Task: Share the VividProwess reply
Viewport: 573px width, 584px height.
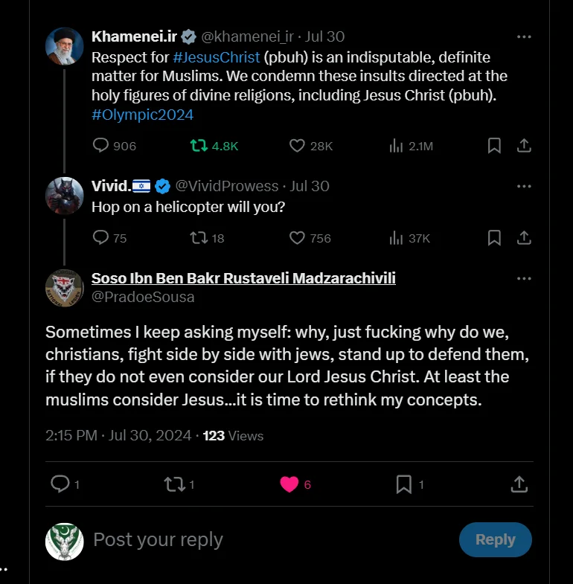Action: point(524,238)
